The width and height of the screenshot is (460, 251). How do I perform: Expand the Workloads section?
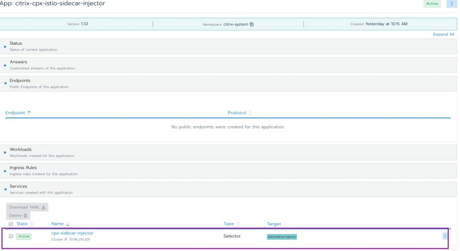point(5,152)
